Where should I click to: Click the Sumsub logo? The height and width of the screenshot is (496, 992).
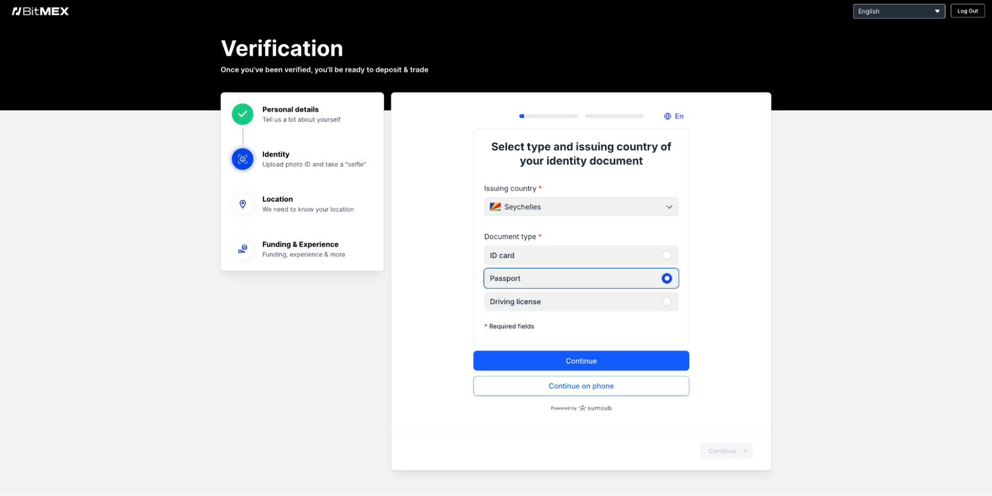[595, 408]
